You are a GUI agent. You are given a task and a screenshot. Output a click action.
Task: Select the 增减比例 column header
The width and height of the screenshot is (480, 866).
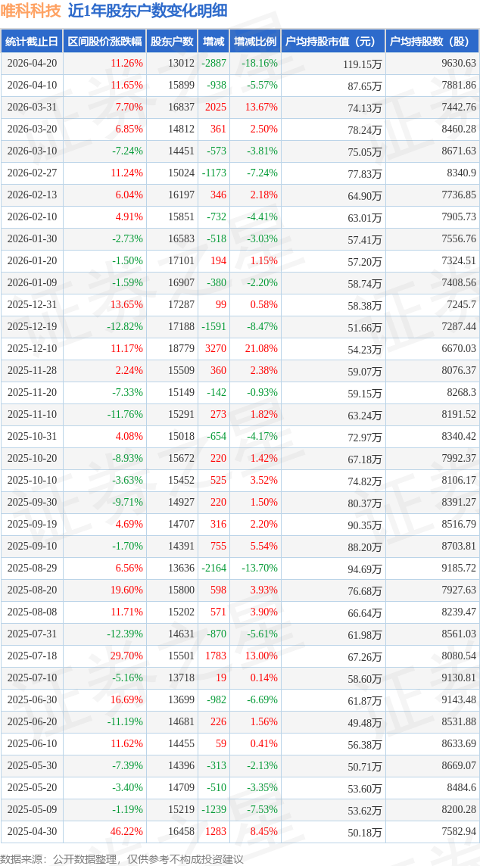tap(255, 42)
